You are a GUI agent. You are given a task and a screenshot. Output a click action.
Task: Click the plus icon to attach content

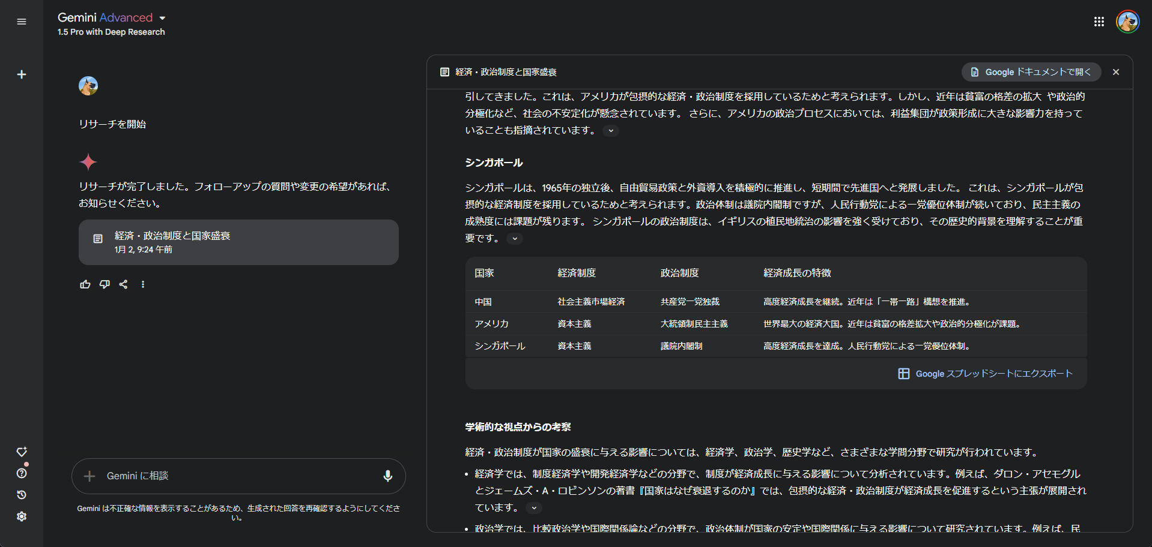(x=89, y=476)
